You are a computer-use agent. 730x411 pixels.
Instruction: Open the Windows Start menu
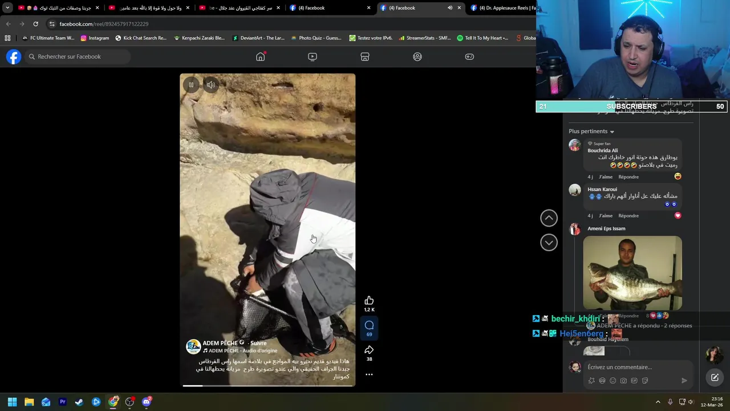12,402
